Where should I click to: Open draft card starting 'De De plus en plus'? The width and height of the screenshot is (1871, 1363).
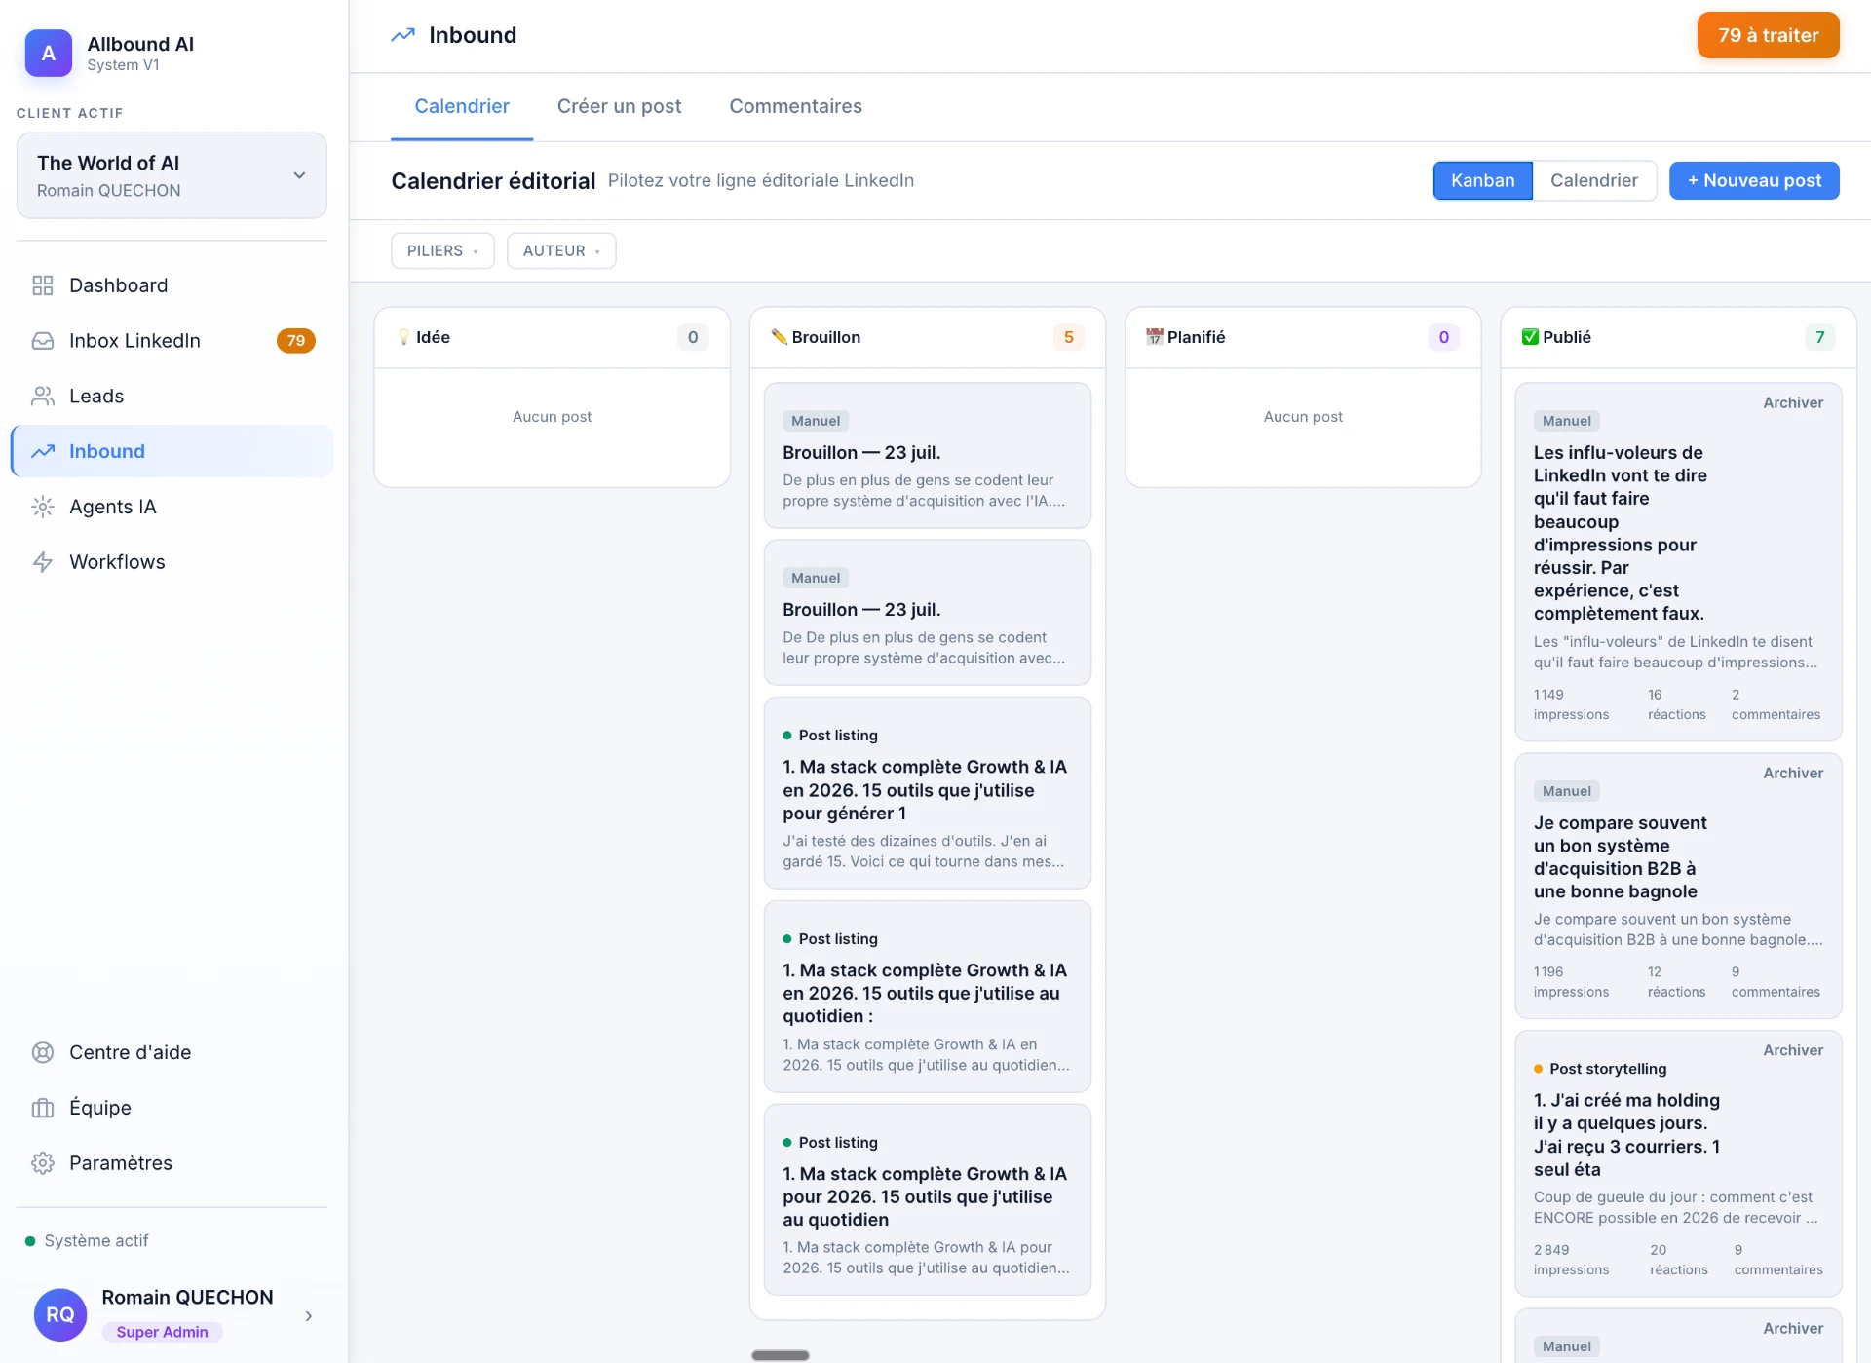pos(927,612)
